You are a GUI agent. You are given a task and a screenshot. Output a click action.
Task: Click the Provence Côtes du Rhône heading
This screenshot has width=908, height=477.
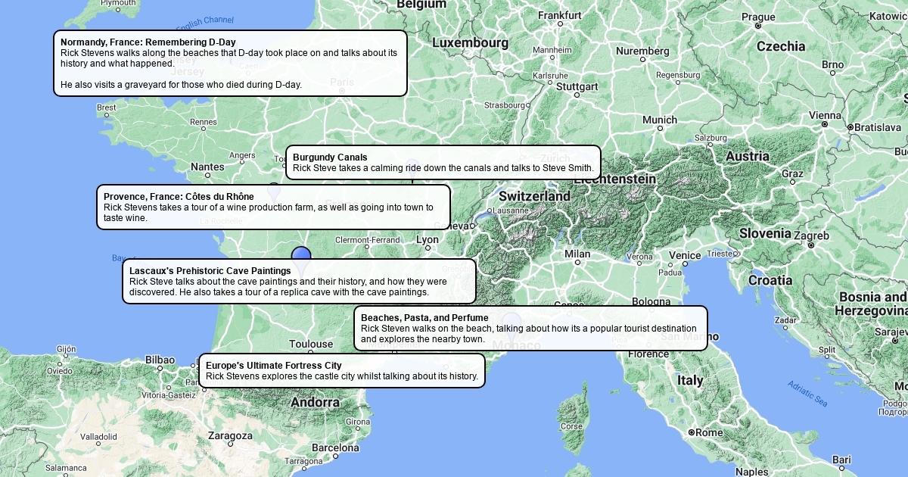pyautogui.click(x=179, y=197)
